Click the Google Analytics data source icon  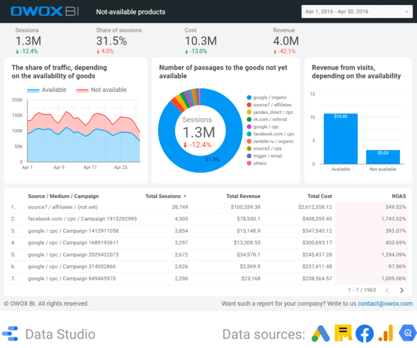[386, 334]
